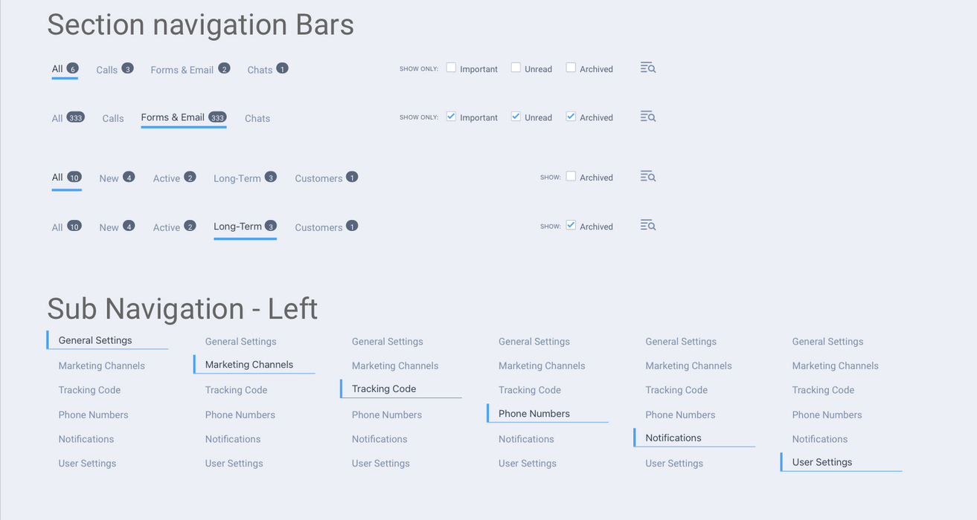Click the search-list icon beside the unchecked lone Archived filter

tap(647, 177)
